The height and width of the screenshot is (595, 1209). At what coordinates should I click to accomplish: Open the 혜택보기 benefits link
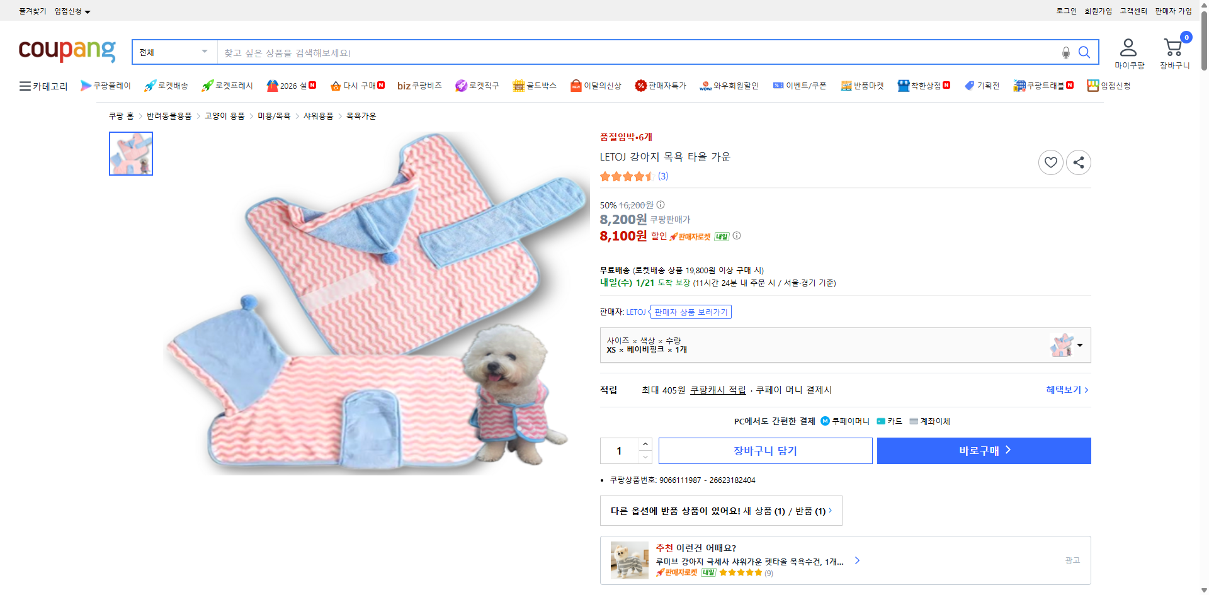point(1063,390)
